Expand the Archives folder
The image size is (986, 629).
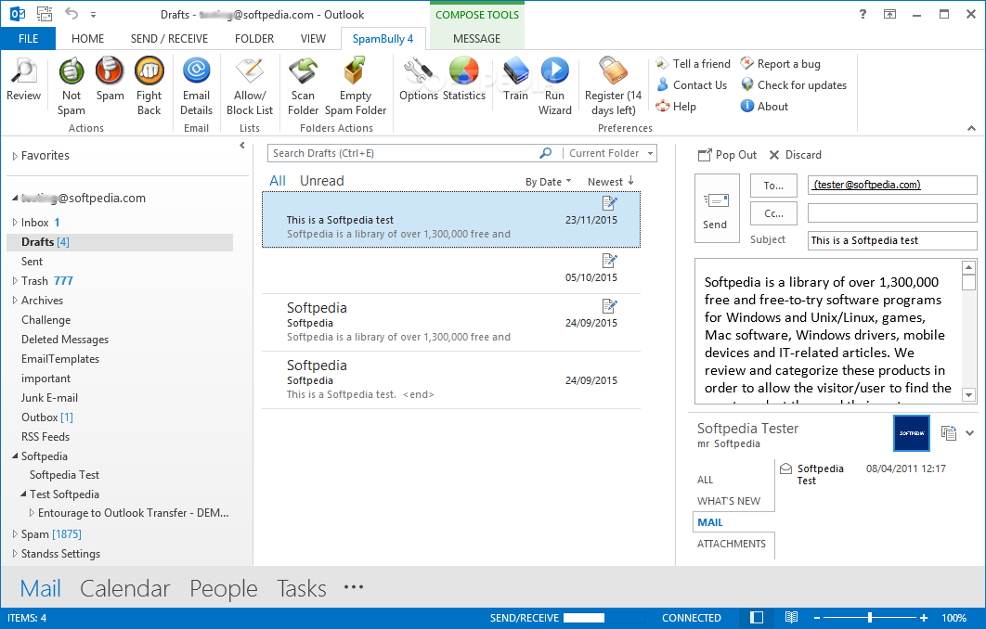click(x=15, y=301)
